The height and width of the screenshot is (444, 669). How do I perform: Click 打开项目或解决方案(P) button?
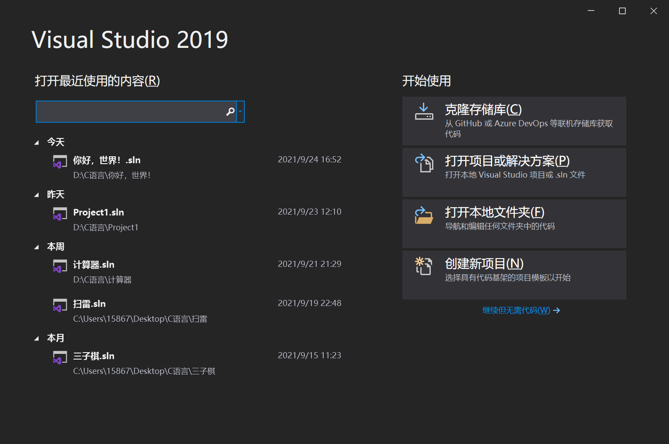coord(514,172)
